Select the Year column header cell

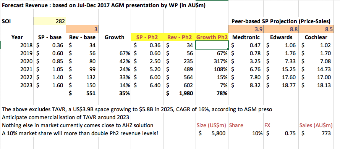[x=17, y=37]
